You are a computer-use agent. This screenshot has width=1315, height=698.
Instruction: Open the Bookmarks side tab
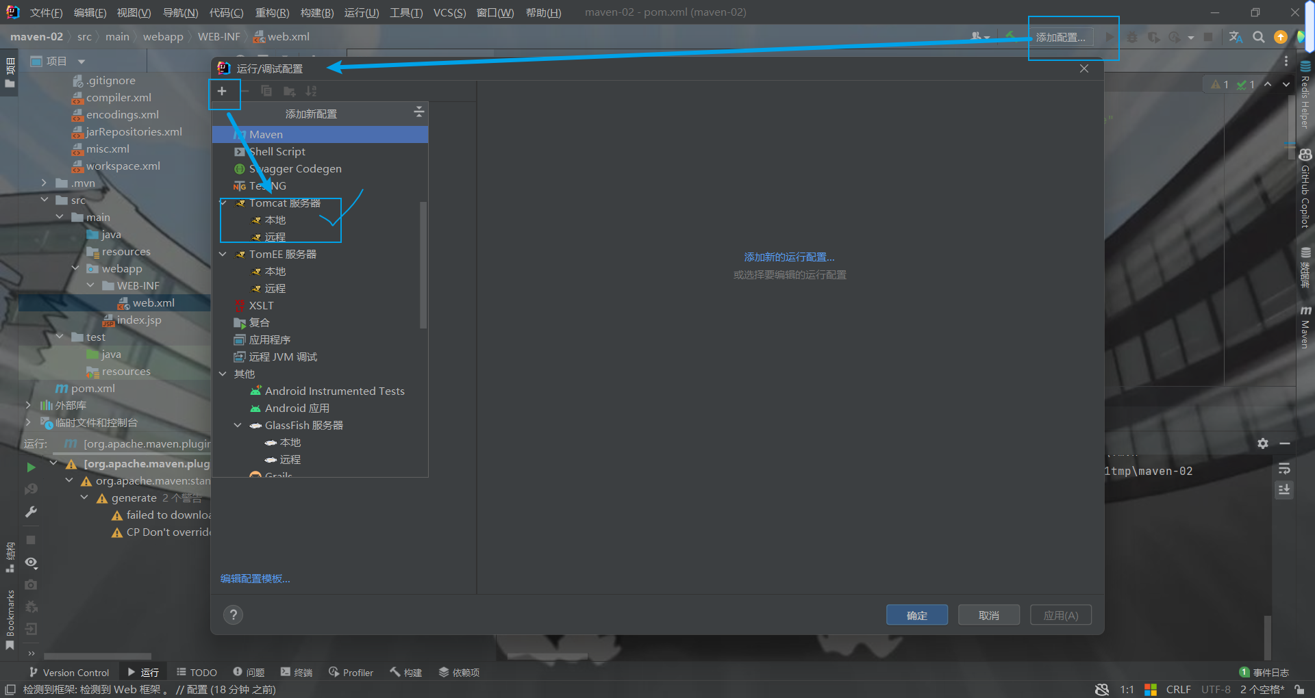(10, 619)
